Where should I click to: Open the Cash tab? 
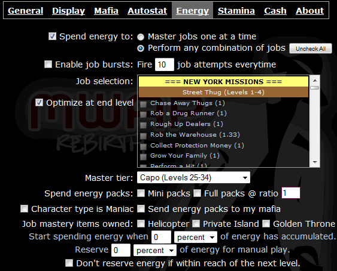[x=275, y=11]
